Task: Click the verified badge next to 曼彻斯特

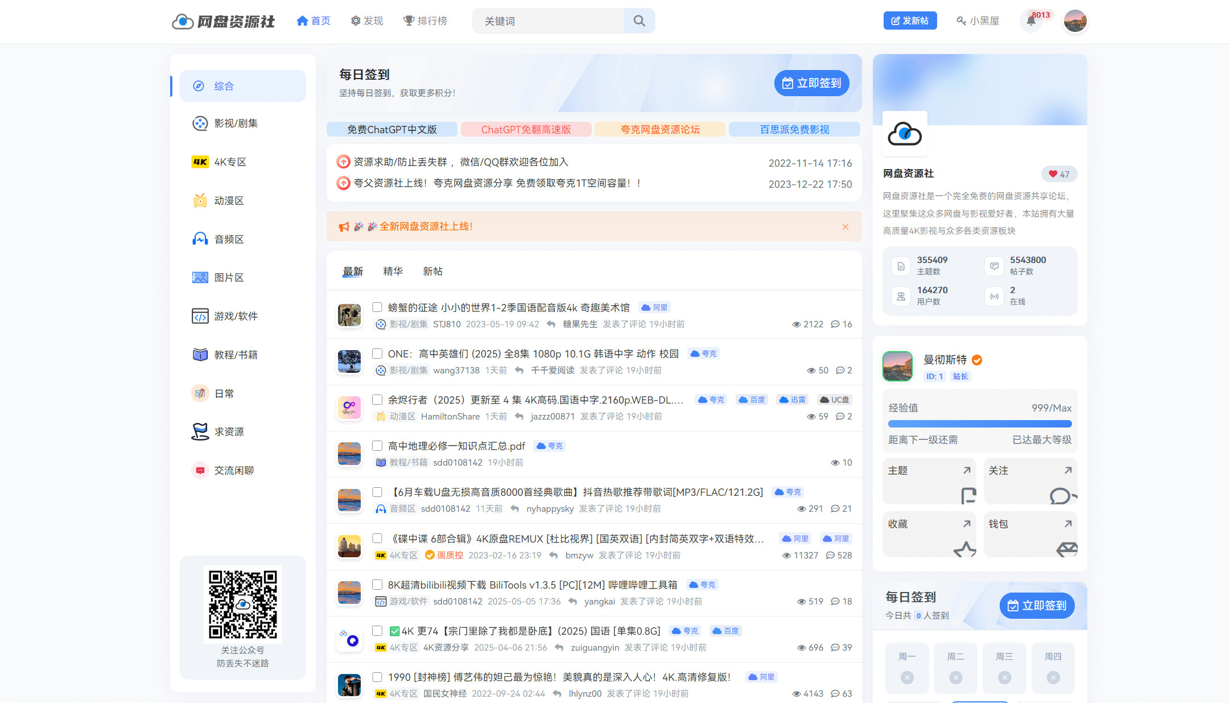Action: 977,360
